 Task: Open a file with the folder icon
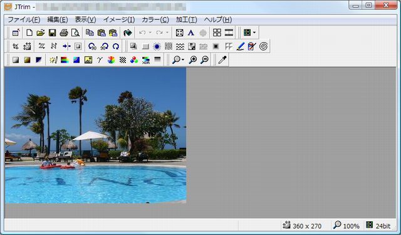point(40,33)
